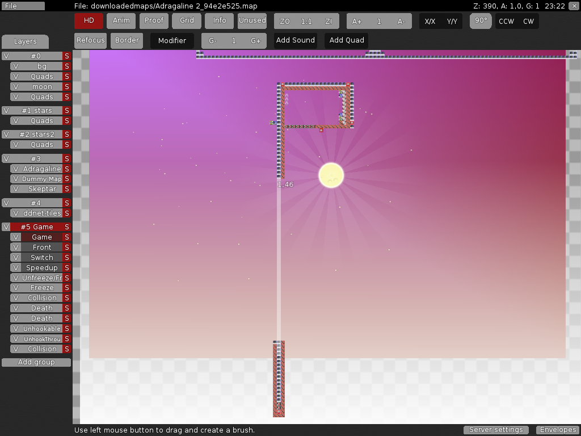
Task: Toggle visibility of the Speedup layer
Action: tap(15, 267)
